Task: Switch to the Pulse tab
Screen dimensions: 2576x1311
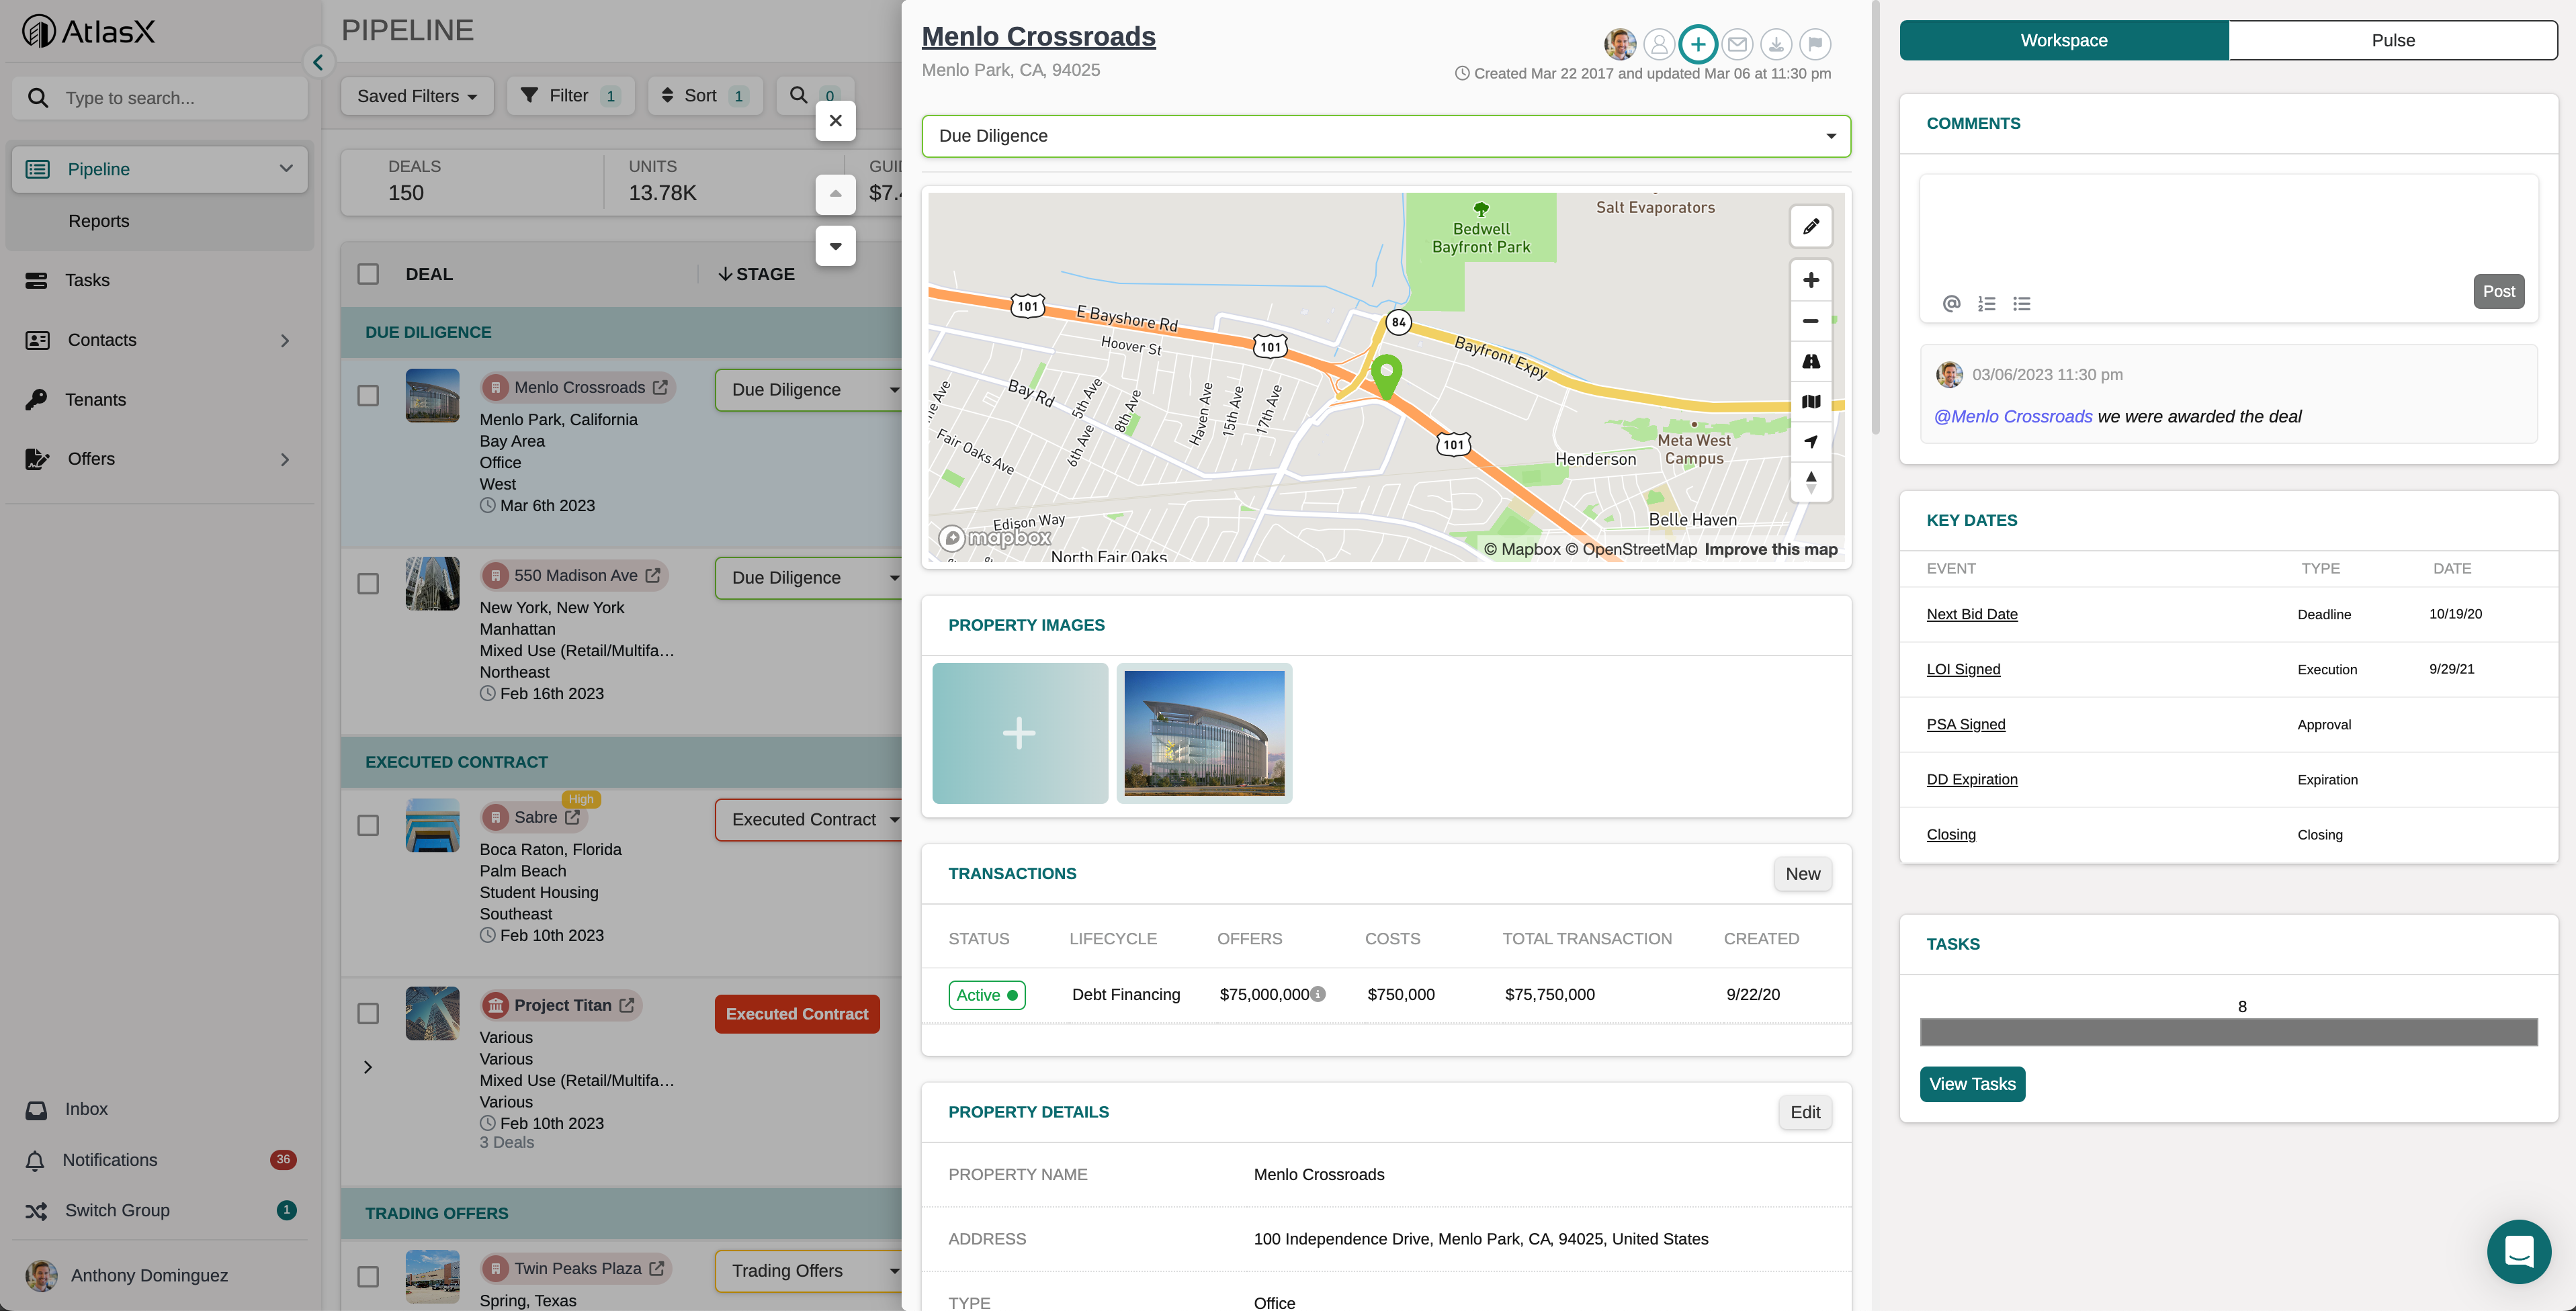Action: point(2392,40)
